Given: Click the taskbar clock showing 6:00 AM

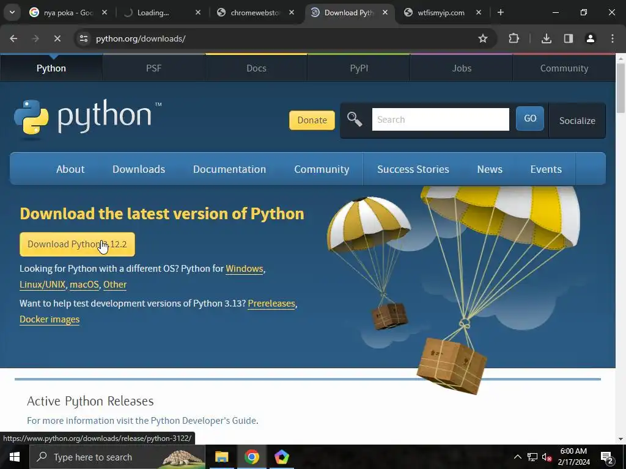Looking at the screenshot, I should point(573,457).
